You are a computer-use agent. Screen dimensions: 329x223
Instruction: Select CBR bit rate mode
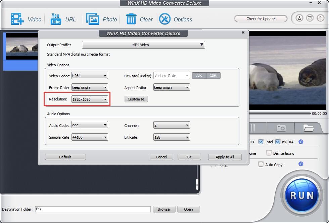[x=213, y=76]
